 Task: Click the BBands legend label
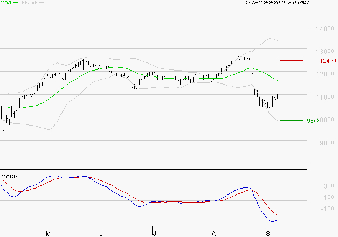(30, 3)
